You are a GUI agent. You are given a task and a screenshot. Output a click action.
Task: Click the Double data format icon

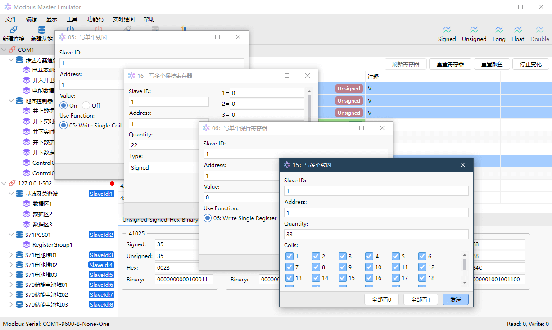tap(539, 30)
